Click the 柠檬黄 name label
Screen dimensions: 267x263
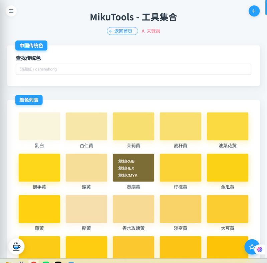pyautogui.click(x=181, y=187)
